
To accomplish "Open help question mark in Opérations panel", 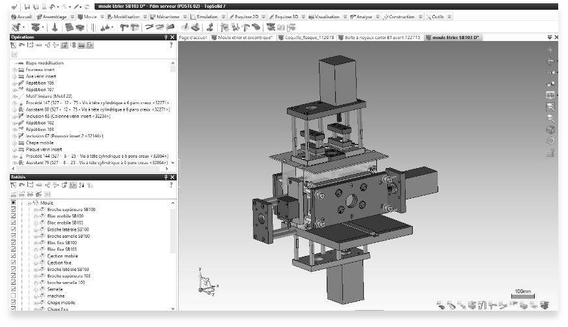I will pos(171,45).
